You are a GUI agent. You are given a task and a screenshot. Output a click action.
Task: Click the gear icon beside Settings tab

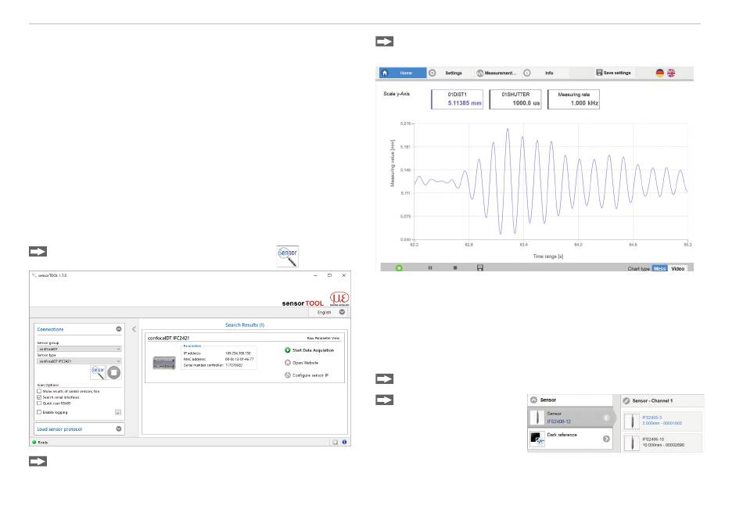pos(433,73)
